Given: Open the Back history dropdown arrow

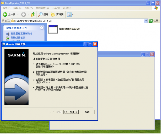Looking at the screenshot, I should (x=18, y=14).
